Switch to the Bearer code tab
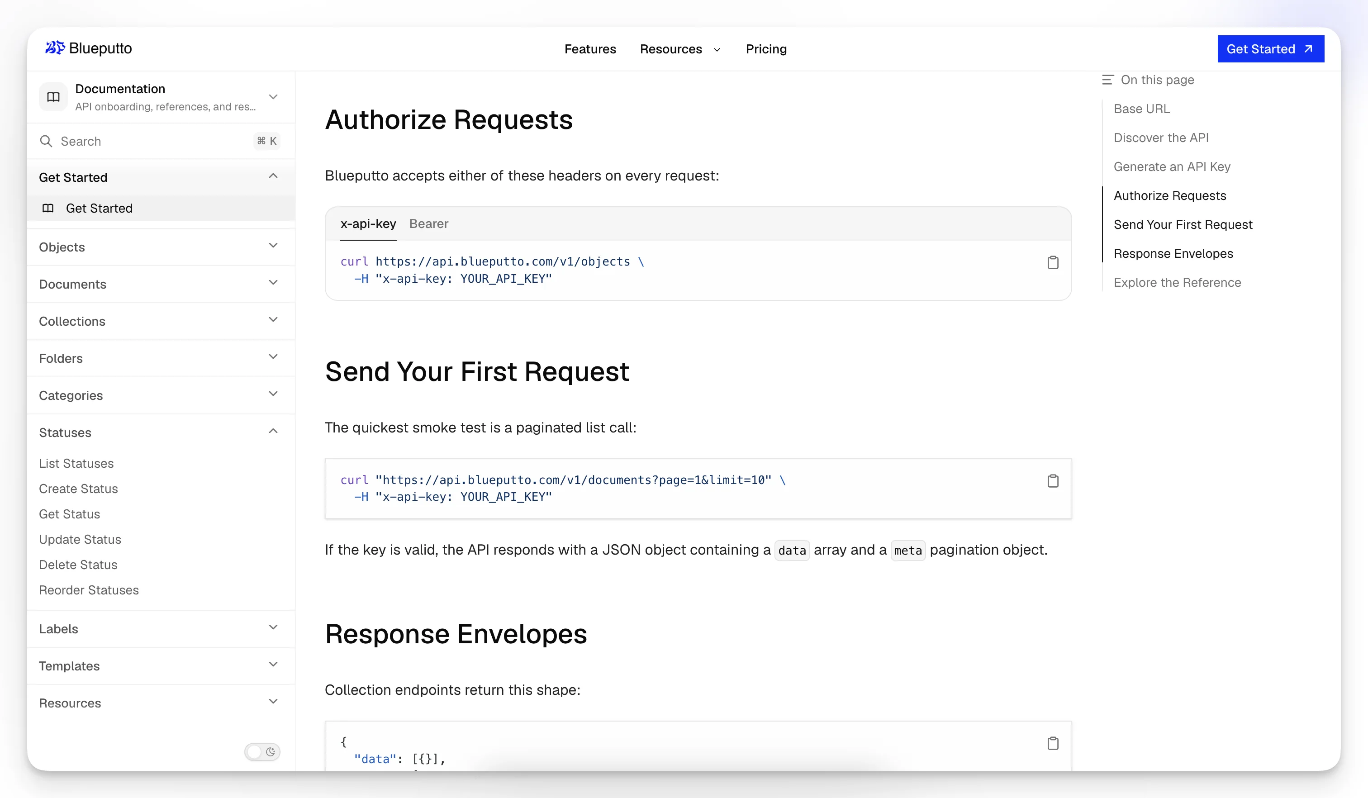This screenshot has height=798, width=1368. (429, 223)
